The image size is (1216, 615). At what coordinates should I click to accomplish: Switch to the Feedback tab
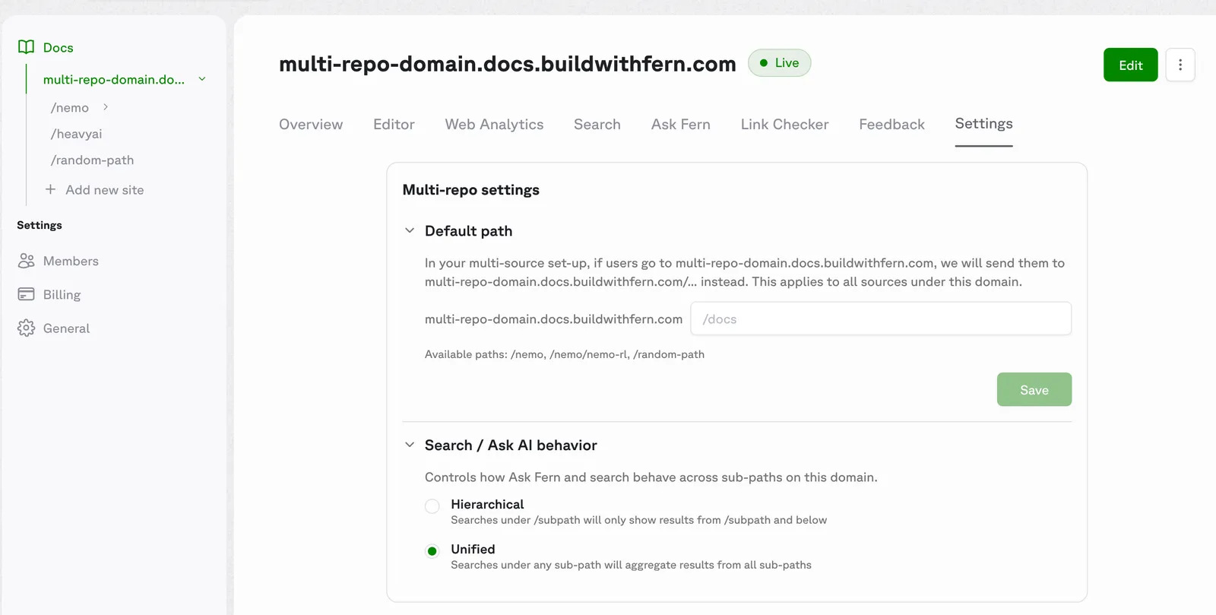(x=891, y=124)
